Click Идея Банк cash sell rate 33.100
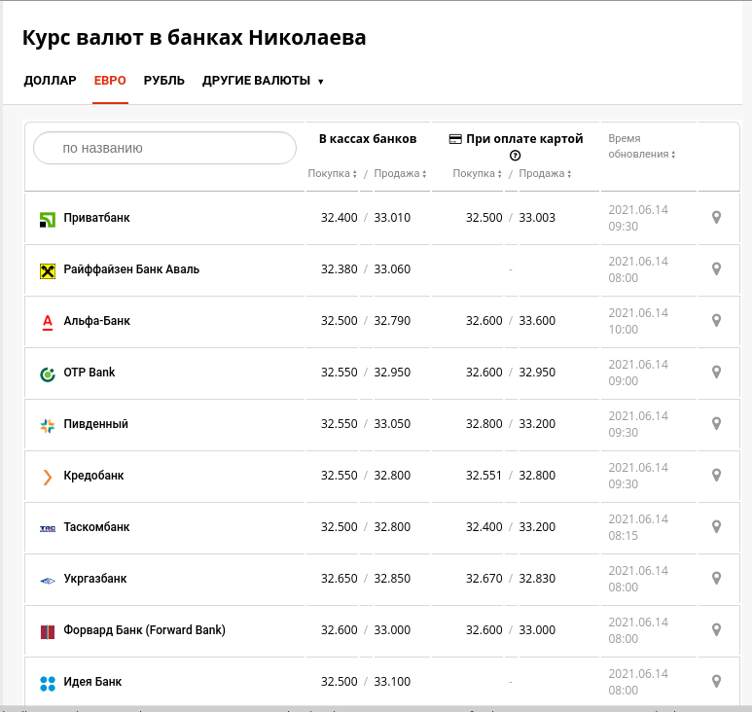Image resolution: width=752 pixels, height=712 pixels. point(392,681)
